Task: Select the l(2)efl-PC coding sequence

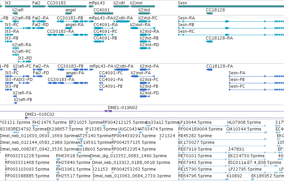Action: point(15,70)
